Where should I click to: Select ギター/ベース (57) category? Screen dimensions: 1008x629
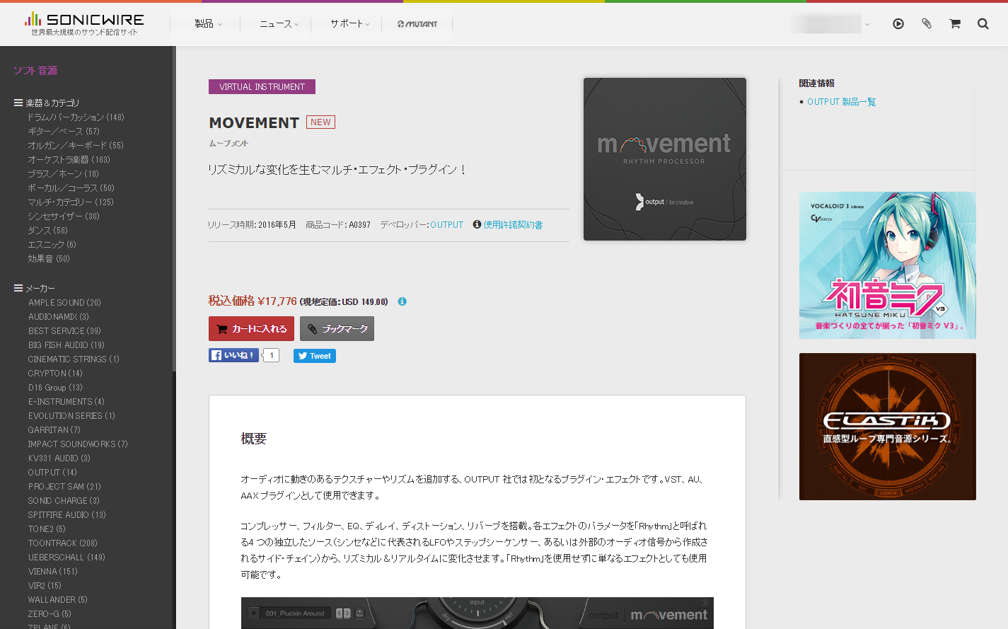[x=64, y=132]
